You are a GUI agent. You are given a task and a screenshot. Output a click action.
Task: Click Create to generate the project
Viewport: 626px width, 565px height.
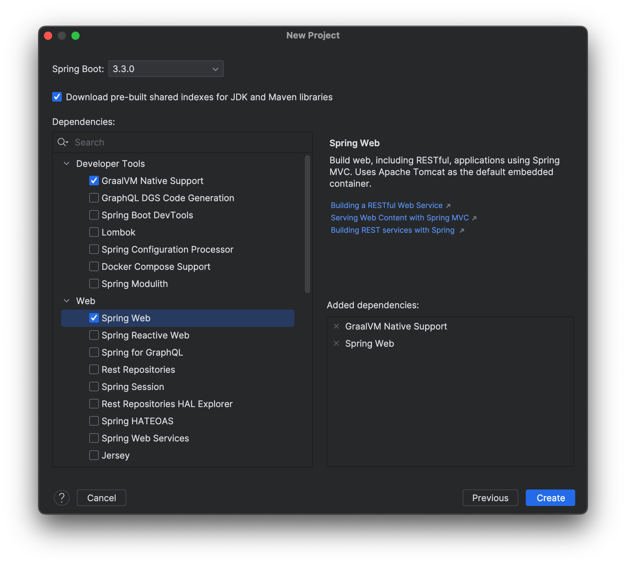(x=550, y=498)
